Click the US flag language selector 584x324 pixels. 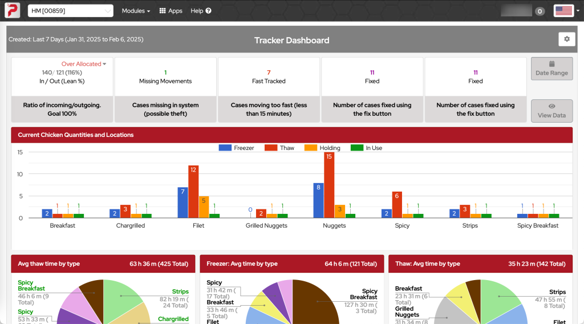(x=563, y=11)
